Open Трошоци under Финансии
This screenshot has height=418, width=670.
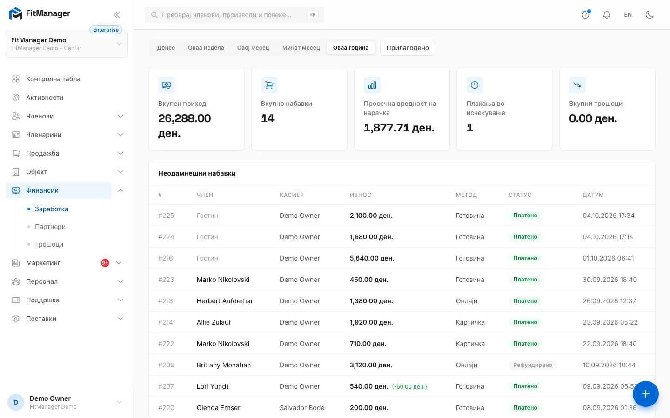[x=49, y=244]
